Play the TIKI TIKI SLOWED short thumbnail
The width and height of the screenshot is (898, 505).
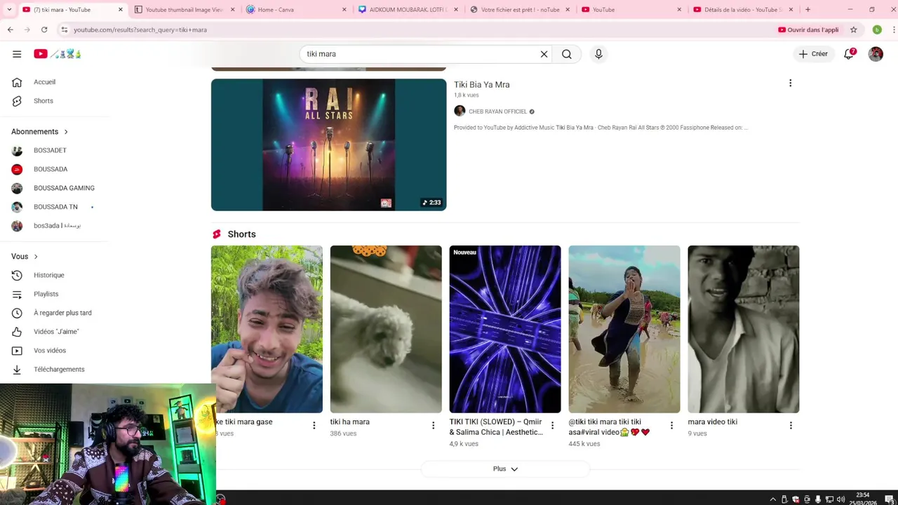[x=505, y=329]
